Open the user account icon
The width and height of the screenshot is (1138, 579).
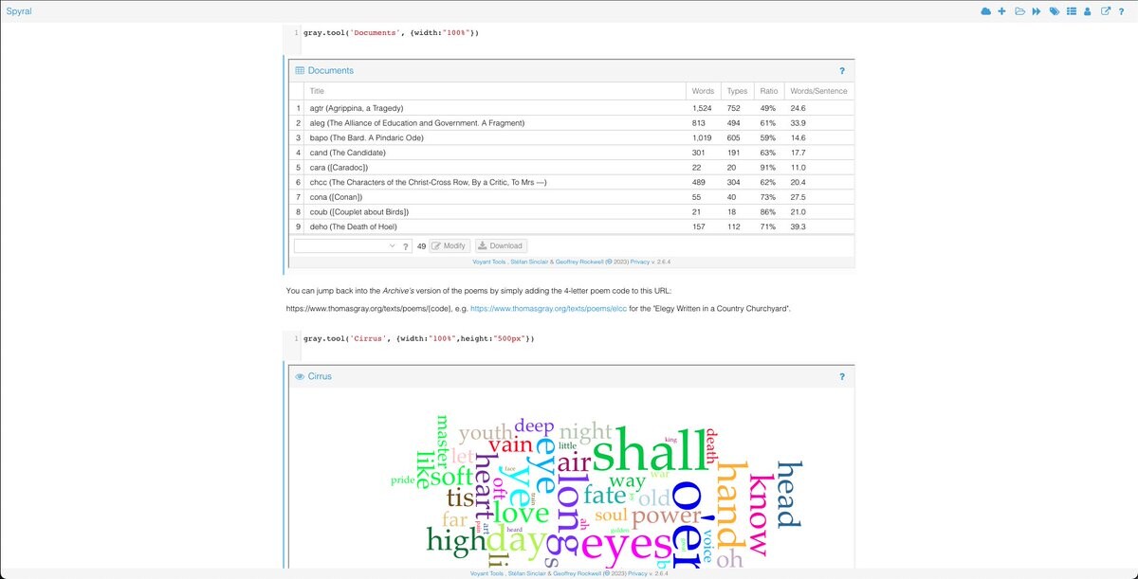pyautogui.click(x=1088, y=11)
